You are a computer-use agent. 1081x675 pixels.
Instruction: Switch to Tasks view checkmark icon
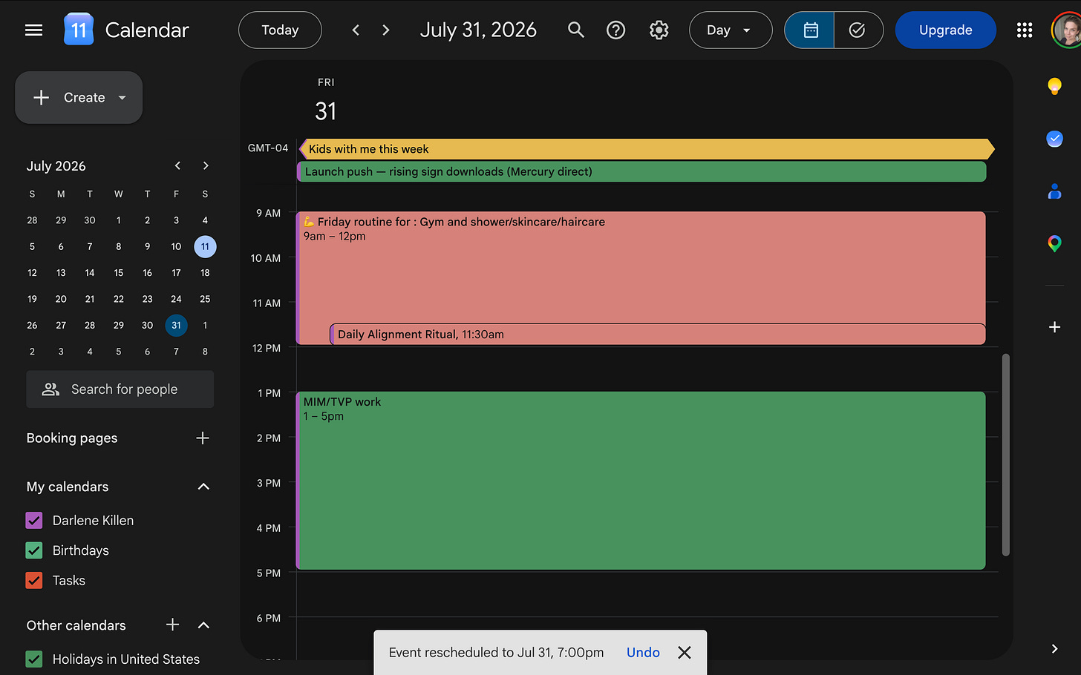[x=858, y=30]
